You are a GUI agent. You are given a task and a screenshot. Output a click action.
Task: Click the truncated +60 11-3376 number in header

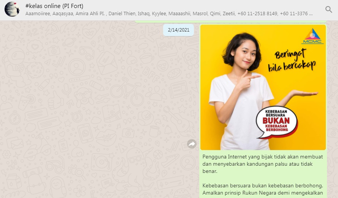click(296, 14)
